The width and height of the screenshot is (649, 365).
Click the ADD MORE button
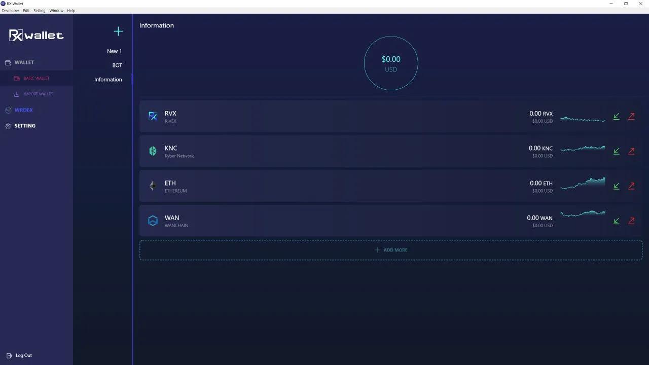tap(390, 249)
